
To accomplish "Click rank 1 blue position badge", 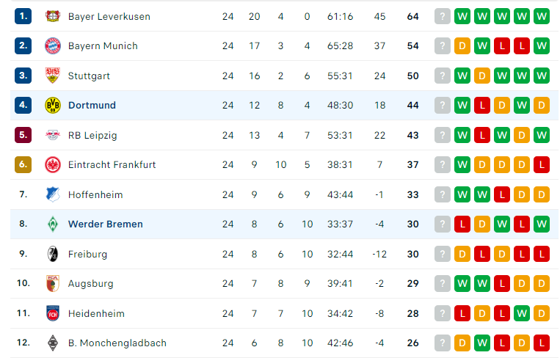I will [x=23, y=16].
